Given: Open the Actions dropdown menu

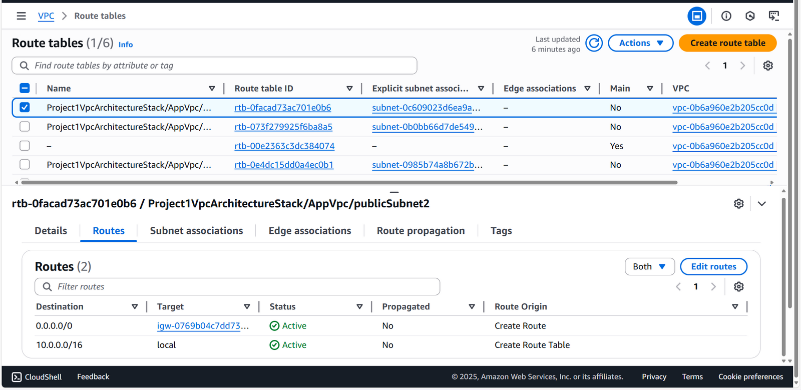Looking at the screenshot, I should [640, 43].
